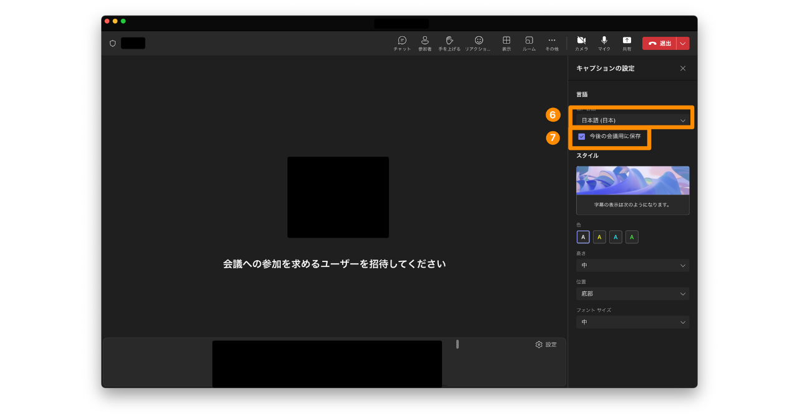Open the chat (チャット) panel

402,42
